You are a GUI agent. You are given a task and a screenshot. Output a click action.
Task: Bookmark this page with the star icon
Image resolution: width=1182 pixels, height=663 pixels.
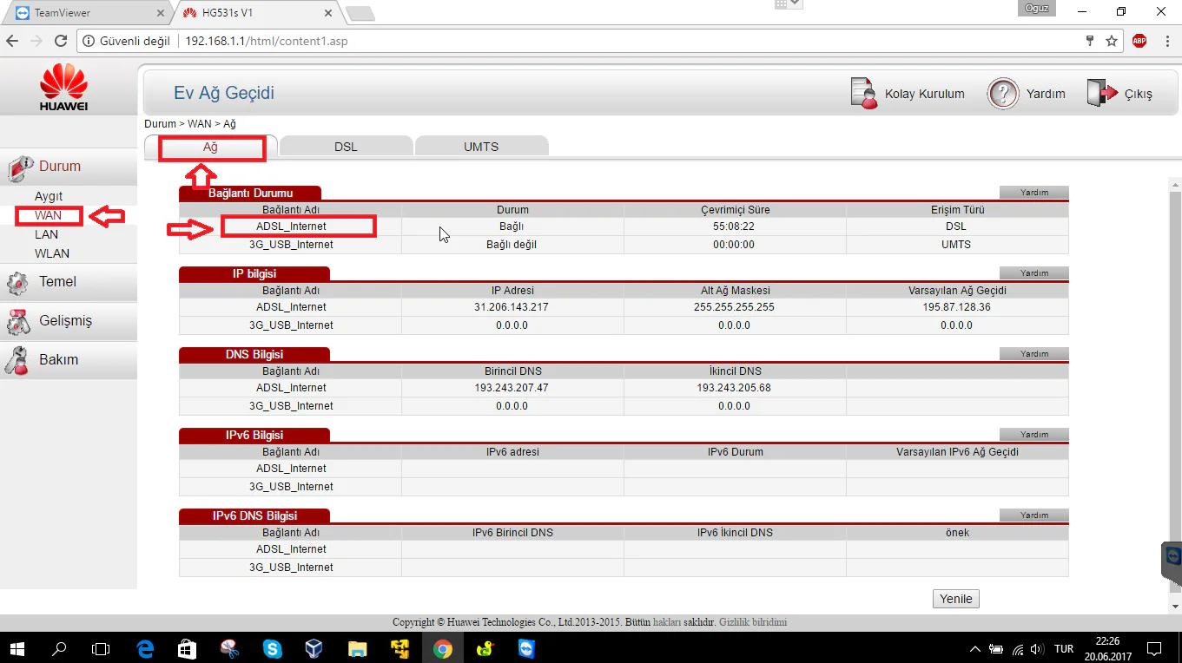[x=1112, y=41]
